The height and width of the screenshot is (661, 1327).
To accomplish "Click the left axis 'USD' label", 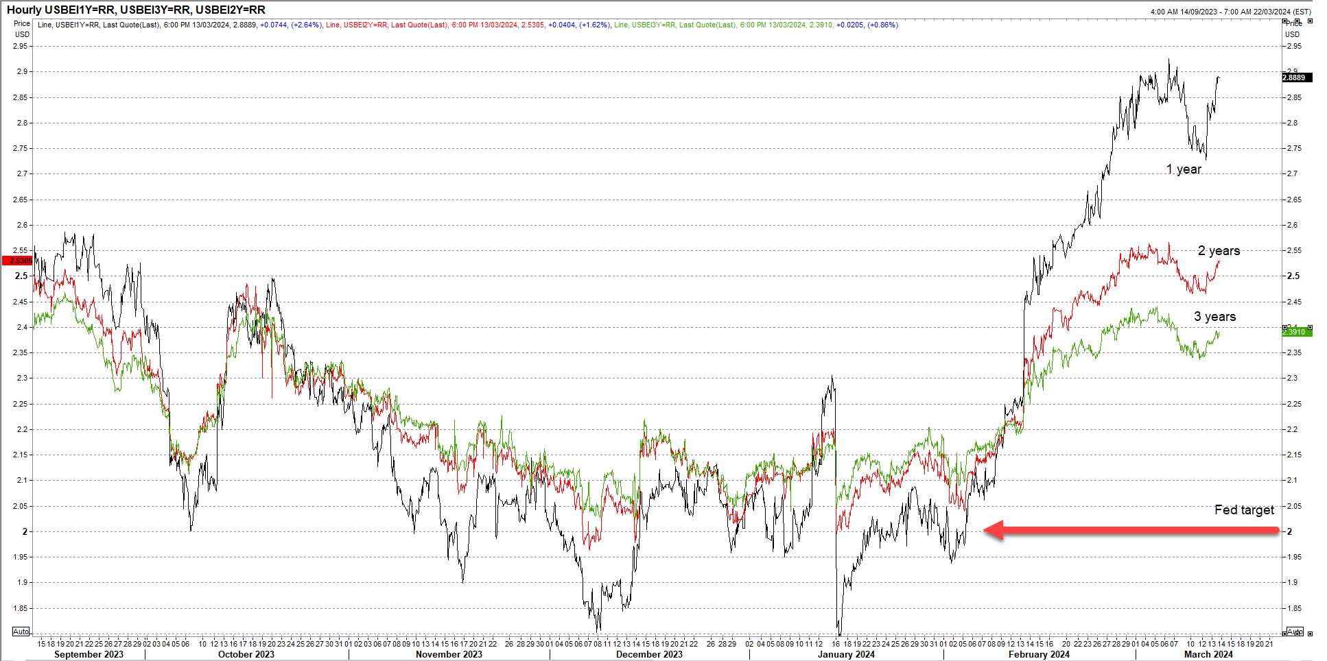I will click(23, 34).
